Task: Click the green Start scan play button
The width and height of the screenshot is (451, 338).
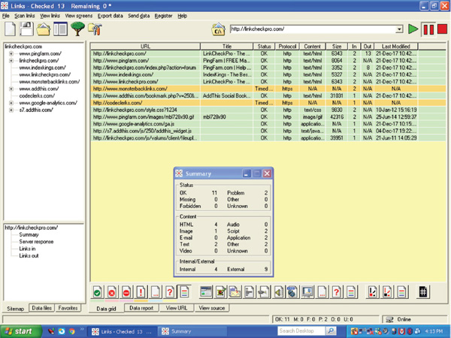Action: tap(413, 29)
